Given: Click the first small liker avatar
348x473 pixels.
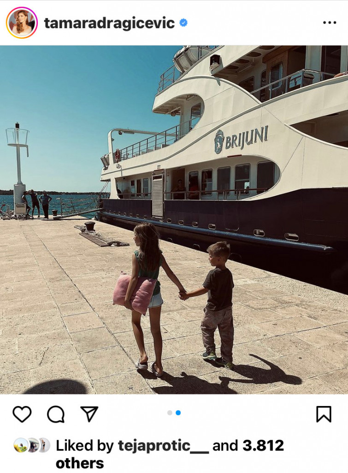Looking at the screenshot, I should pos(20,445).
